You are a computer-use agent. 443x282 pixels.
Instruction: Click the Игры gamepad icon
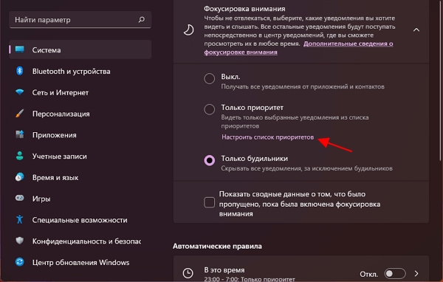[x=19, y=198]
